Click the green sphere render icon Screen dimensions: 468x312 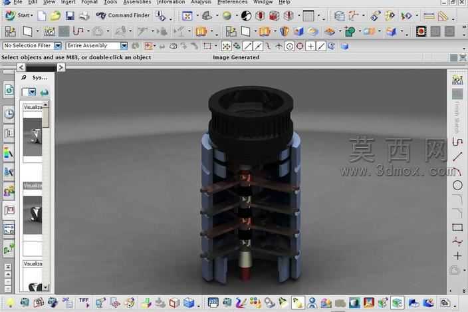227,16
